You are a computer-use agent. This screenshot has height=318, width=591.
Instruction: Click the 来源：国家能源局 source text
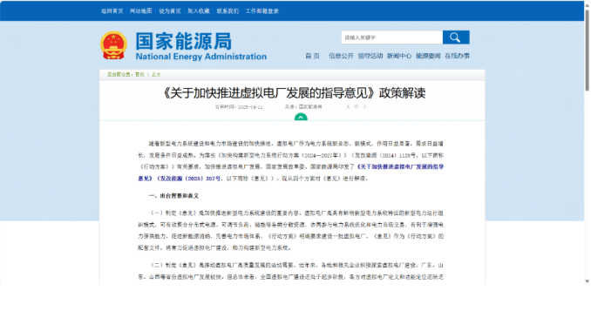pyautogui.click(x=303, y=107)
